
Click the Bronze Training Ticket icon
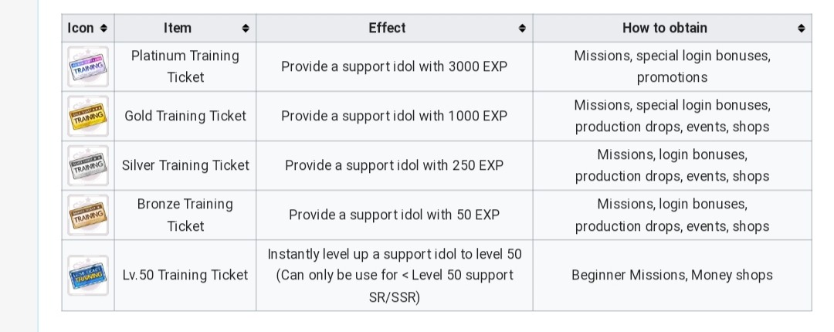[87, 215]
